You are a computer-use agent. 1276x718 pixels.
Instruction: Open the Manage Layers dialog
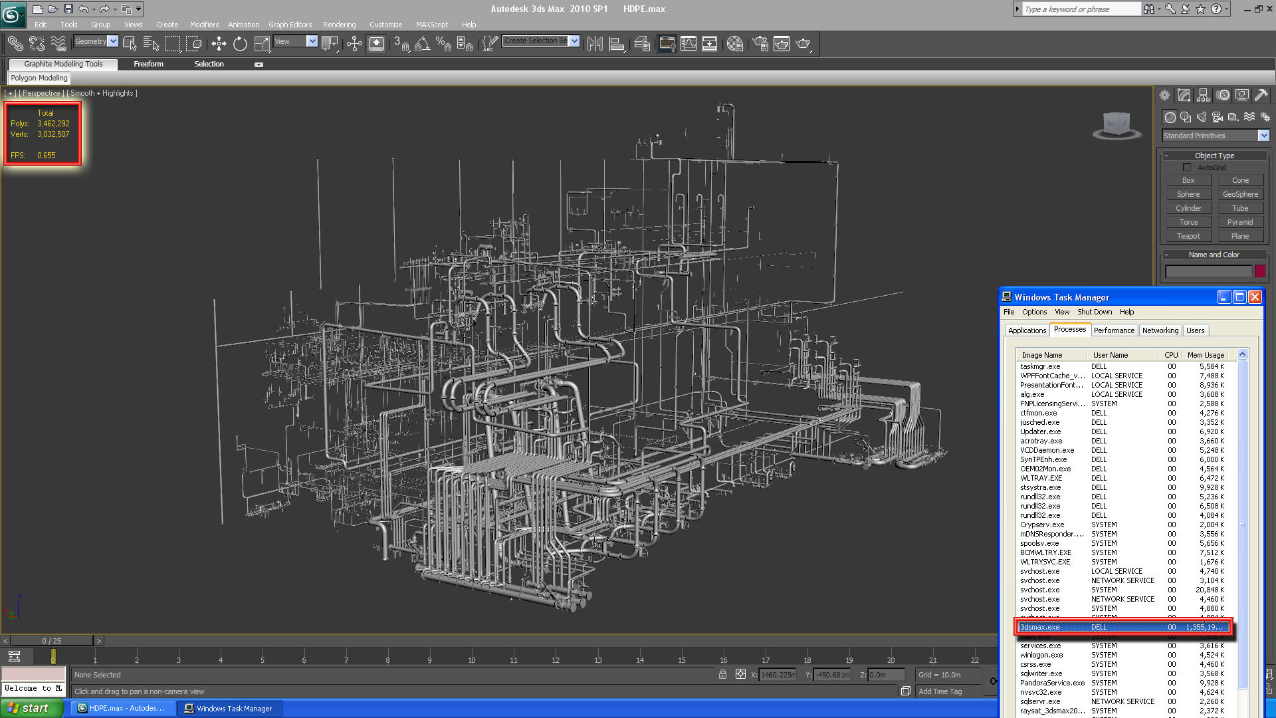pos(642,44)
